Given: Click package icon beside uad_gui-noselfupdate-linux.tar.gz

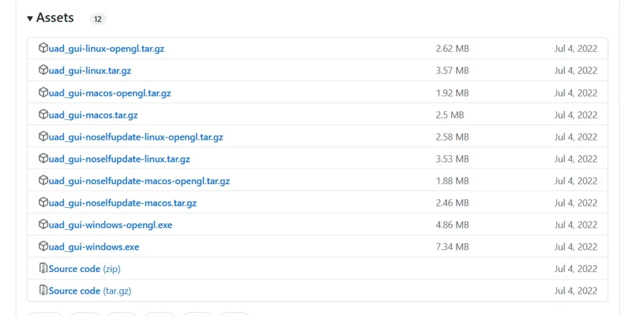Looking at the screenshot, I should click(43, 158).
